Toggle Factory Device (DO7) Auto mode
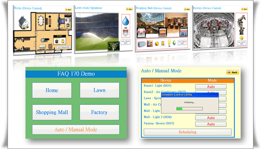 211,124
